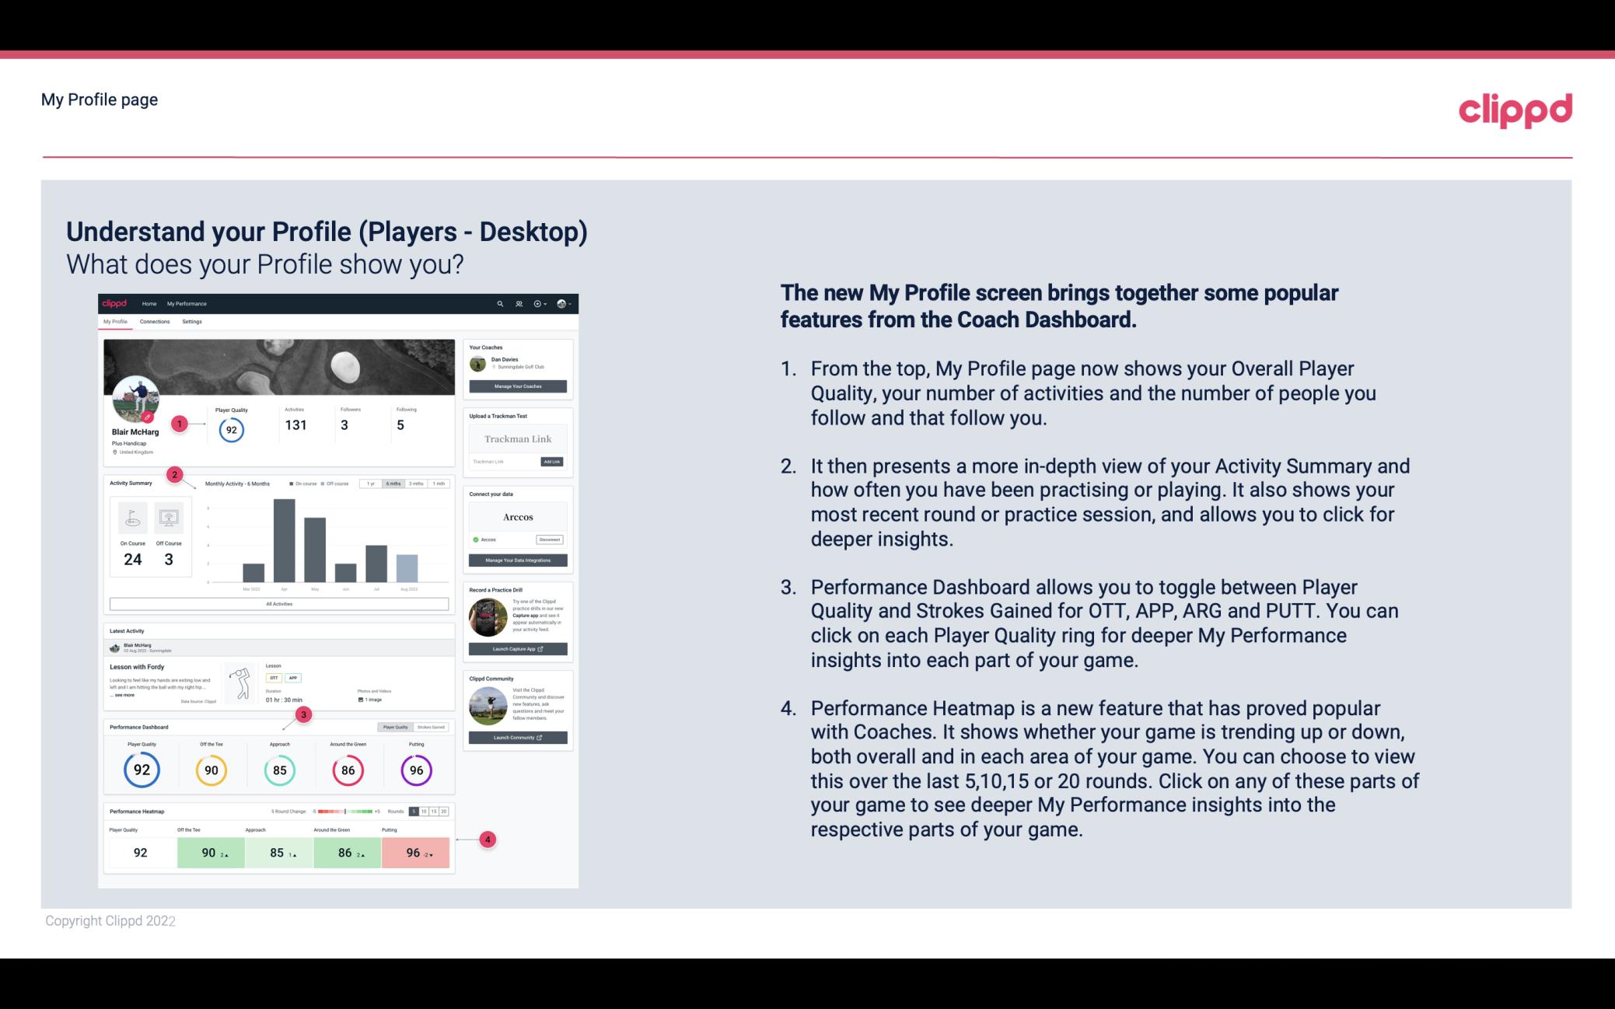This screenshot has height=1009, width=1615.
Task: Toggle Player Quality view in Performance Dashboard
Action: (395, 727)
